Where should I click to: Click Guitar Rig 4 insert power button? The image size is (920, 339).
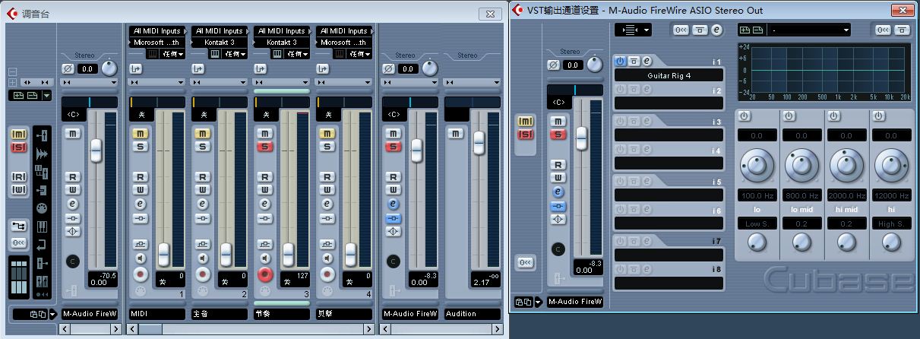tap(619, 61)
